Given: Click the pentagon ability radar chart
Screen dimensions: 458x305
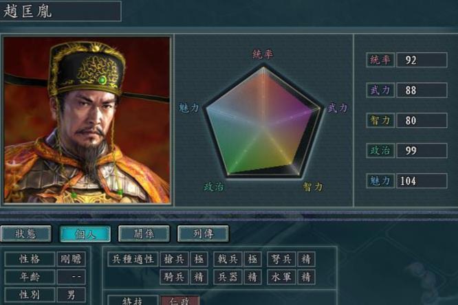Looking at the screenshot, I should (x=263, y=122).
